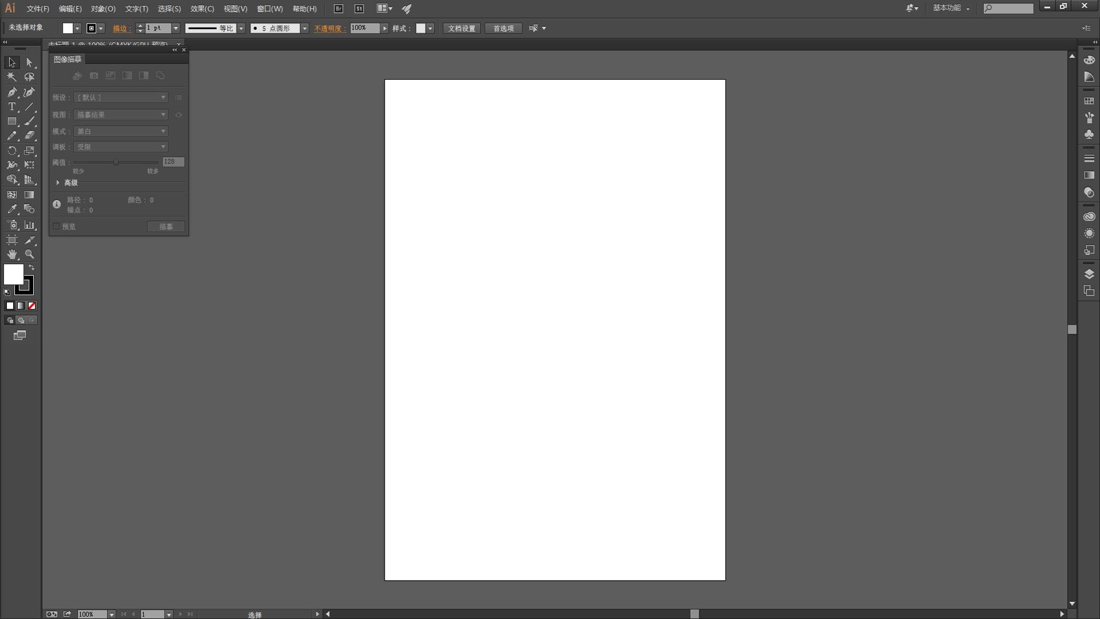This screenshot has width=1100, height=619.
Task: Select the Pen tool in the toolbox
Action: point(11,92)
